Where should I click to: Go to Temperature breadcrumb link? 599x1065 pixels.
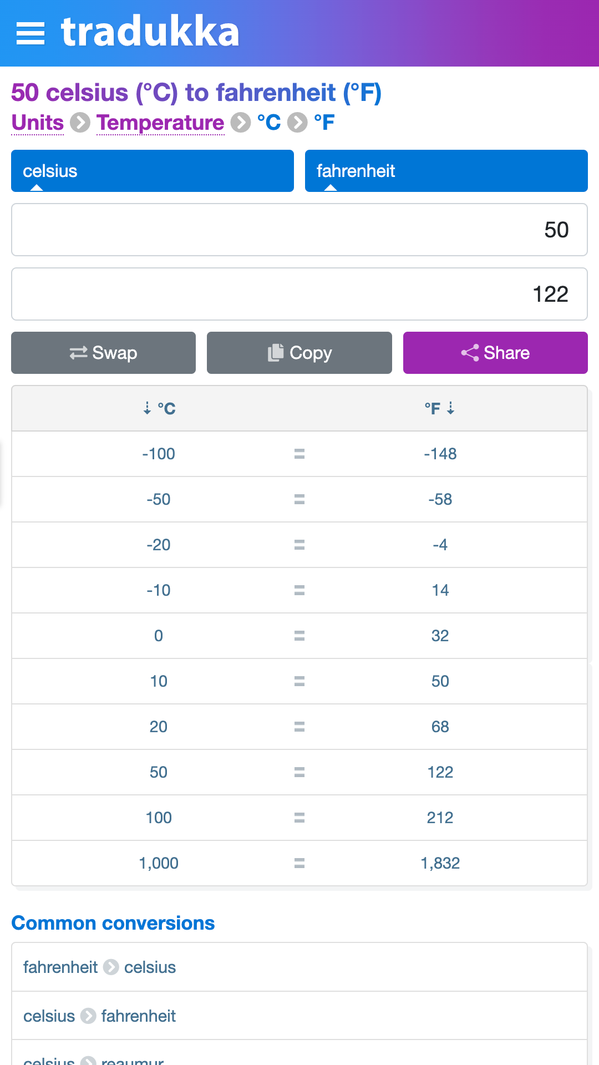(160, 123)
